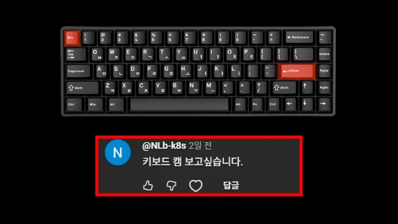Image resolution: width=398 pixels, height=224 pixels.
Task: Click the left Shift key
Action: 82,88
